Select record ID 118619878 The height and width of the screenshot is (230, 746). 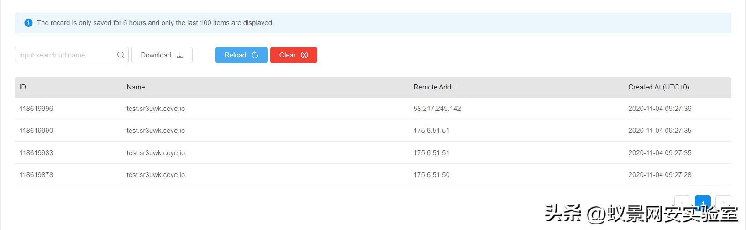(36, 175)
